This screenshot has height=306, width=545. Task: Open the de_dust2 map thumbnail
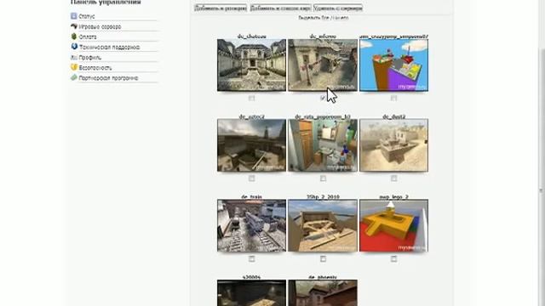pyautogui.click(x=393, y=145)
